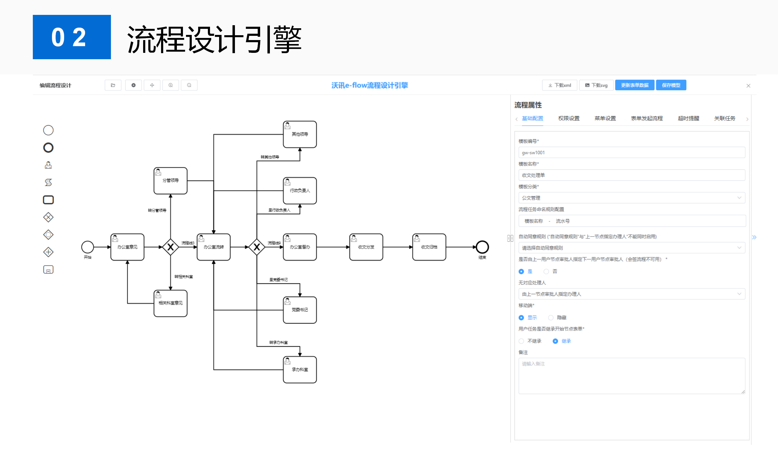
Task: Select the end event bold circle in palette
Action: click(48, 148)
